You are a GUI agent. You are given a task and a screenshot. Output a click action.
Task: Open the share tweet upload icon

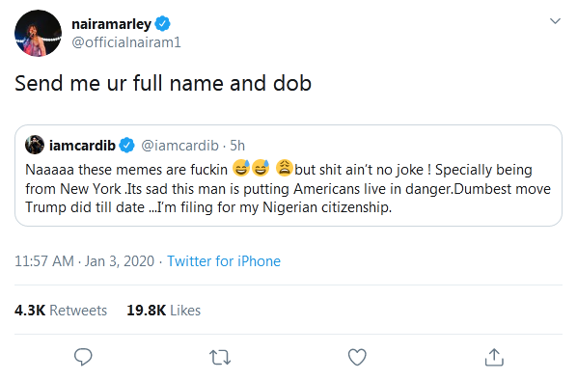tap(494, 357)
